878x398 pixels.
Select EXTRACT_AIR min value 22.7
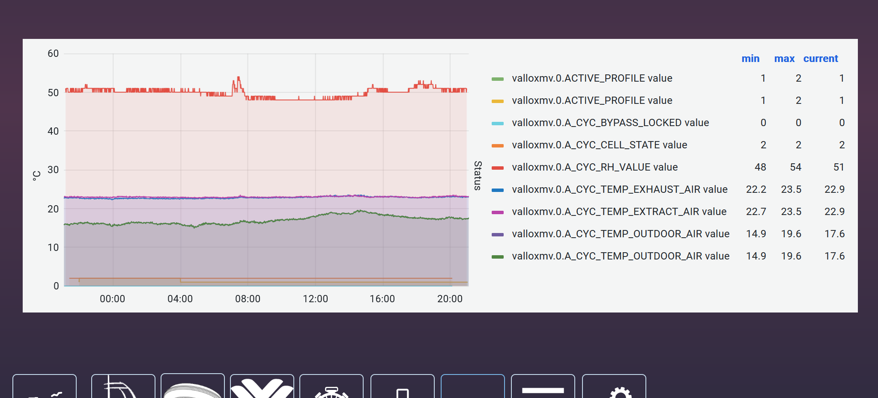tap(756, 212)
